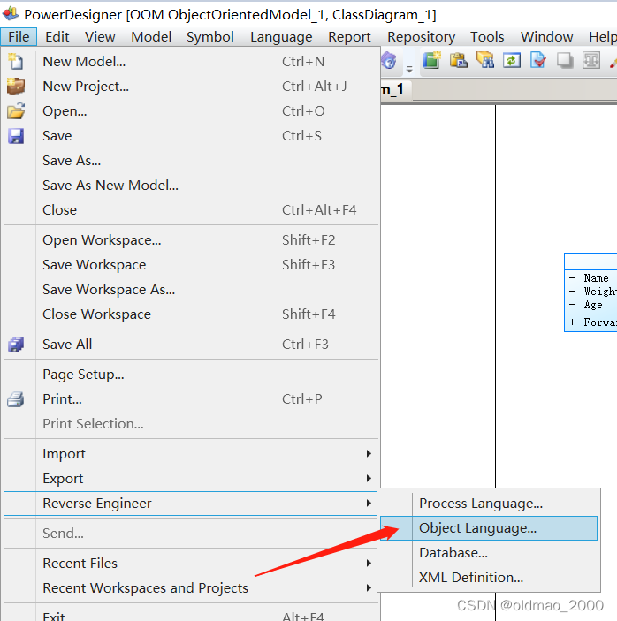The image size is (617, 621).
Task: Click the Print printer icon
Action: click(16, 399)
